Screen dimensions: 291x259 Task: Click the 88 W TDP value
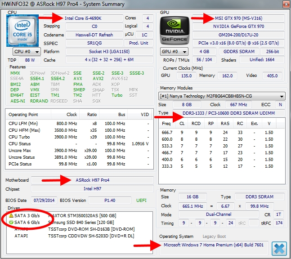[30, 60]
